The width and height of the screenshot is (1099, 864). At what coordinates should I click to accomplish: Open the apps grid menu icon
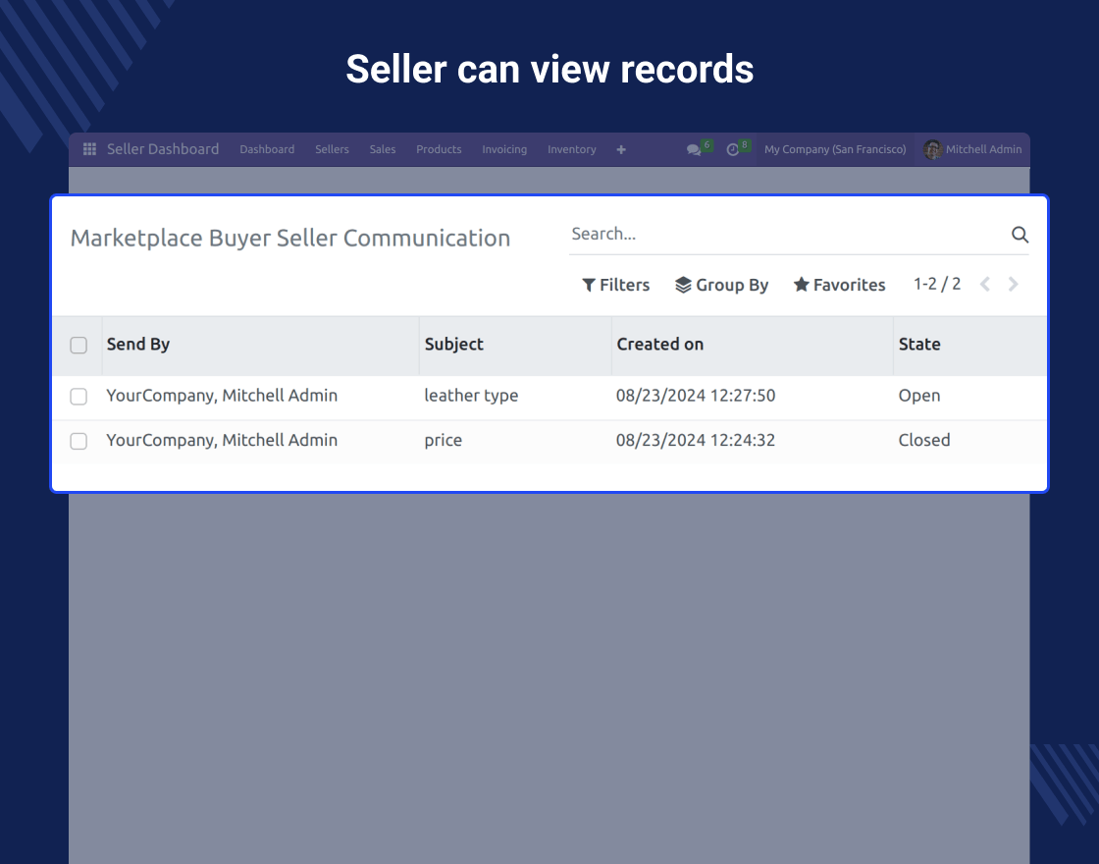click(89, 149)
